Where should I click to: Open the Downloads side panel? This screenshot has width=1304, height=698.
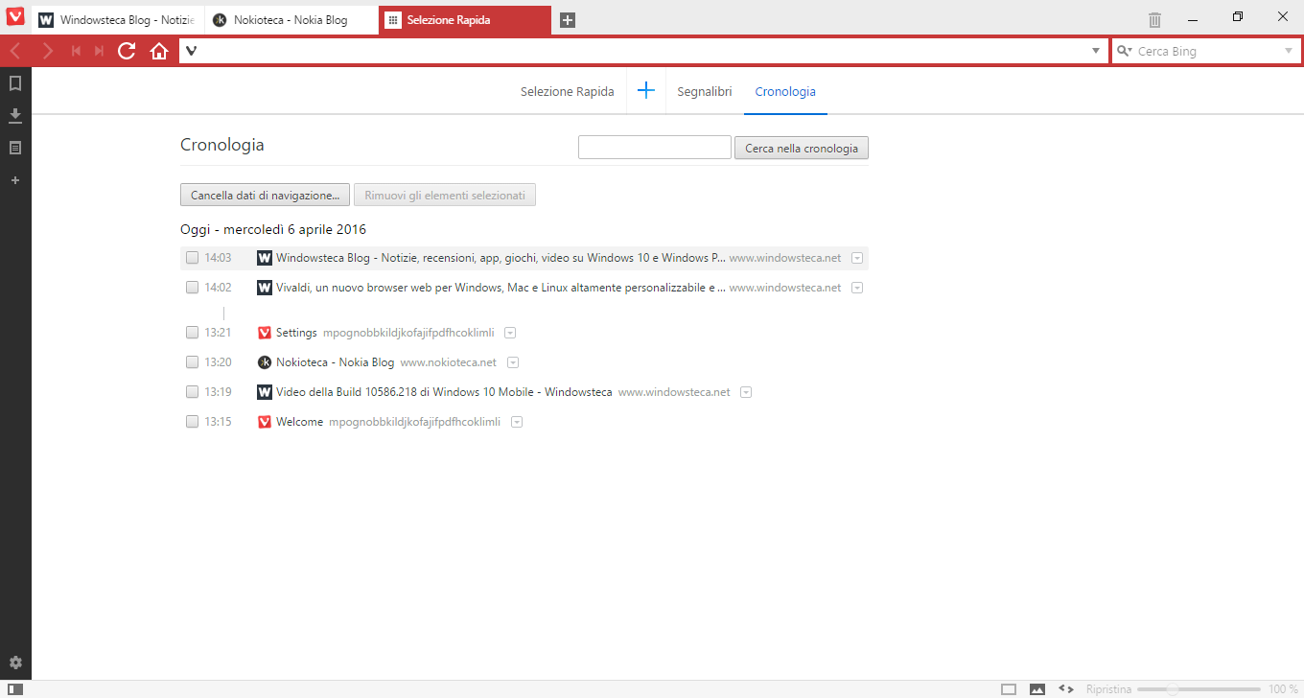point(15,116)
